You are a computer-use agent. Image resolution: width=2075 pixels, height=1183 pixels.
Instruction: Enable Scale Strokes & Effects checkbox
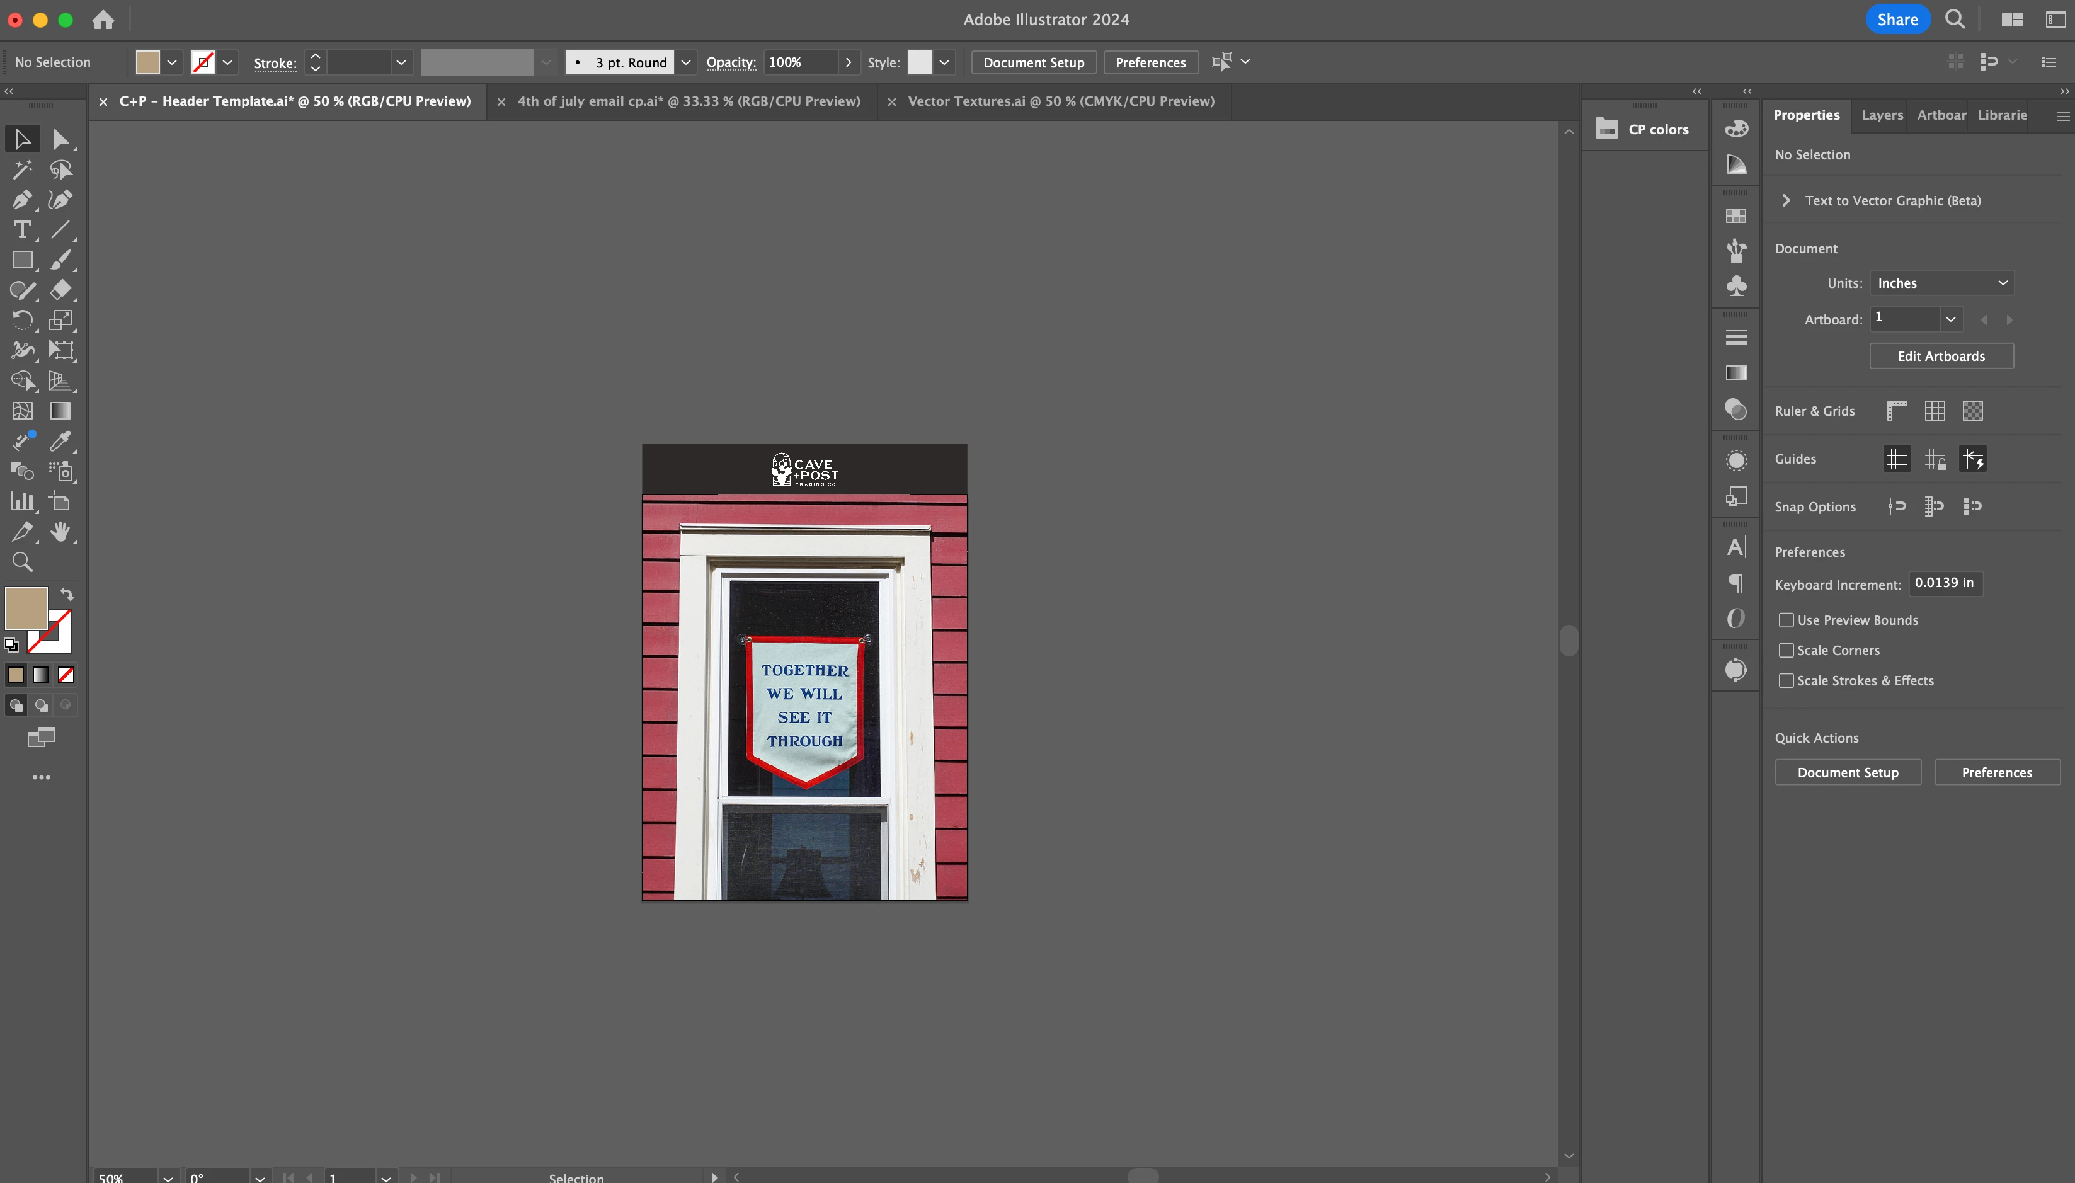[1786, 681]
